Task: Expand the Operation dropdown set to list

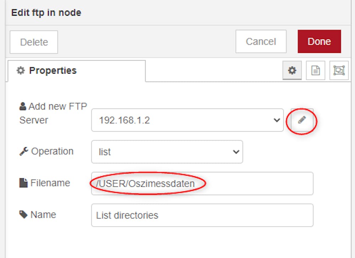Action: pyautogui.click(x=167, y=152)
